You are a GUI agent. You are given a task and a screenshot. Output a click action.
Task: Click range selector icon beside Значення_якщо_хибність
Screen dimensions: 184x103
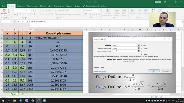click(138, 51)
